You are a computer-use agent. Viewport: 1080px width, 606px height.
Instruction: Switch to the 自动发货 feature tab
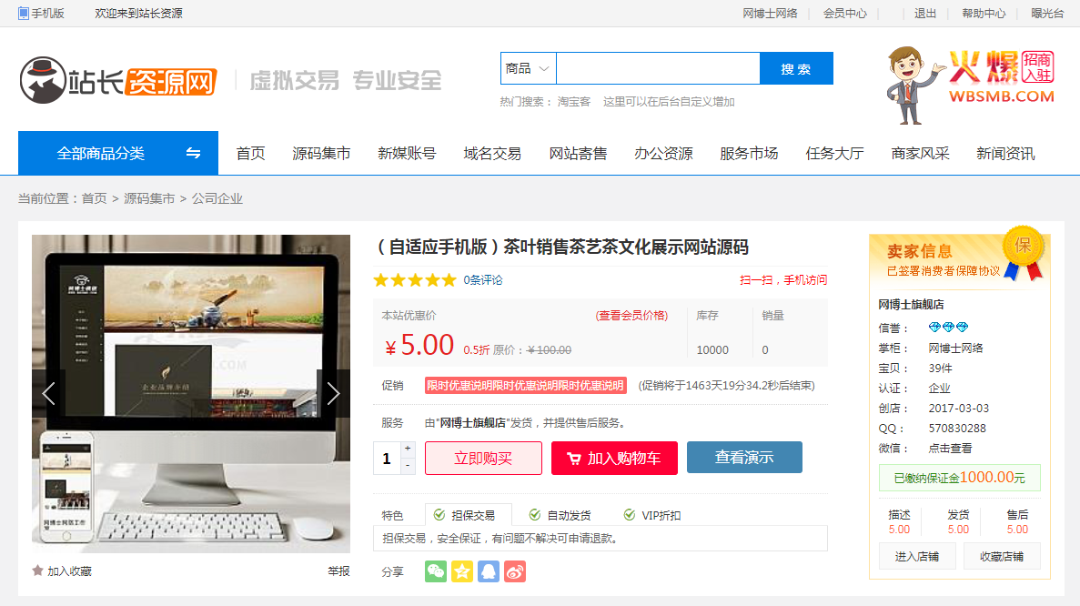point(560,515)
